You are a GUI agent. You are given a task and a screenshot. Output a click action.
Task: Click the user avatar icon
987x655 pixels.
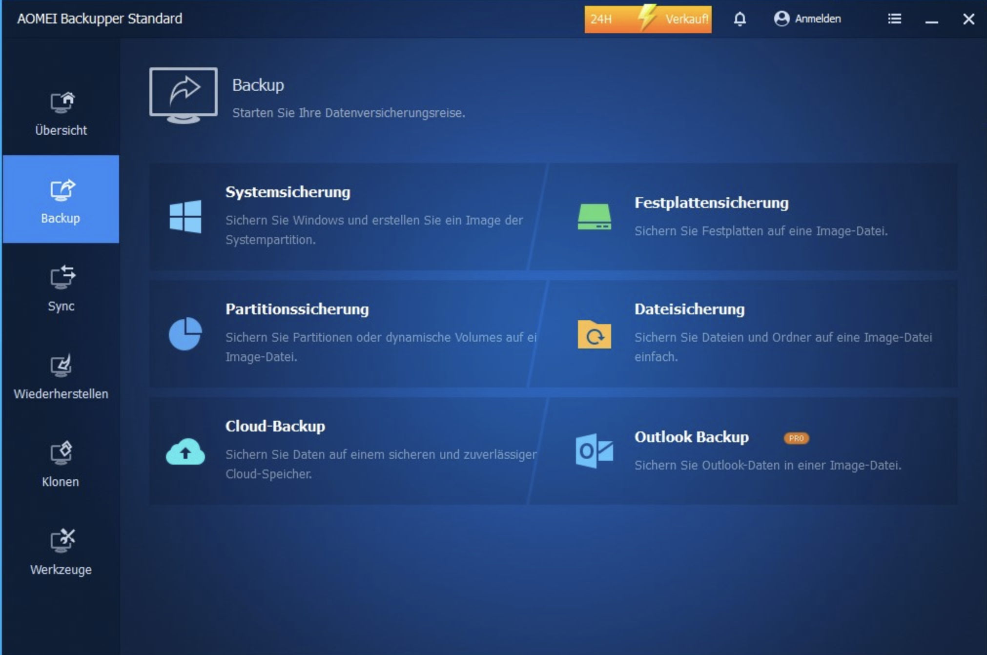(x=781, y=19)
